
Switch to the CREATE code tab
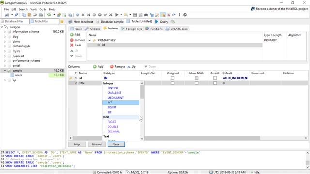[x=176, y=29]
